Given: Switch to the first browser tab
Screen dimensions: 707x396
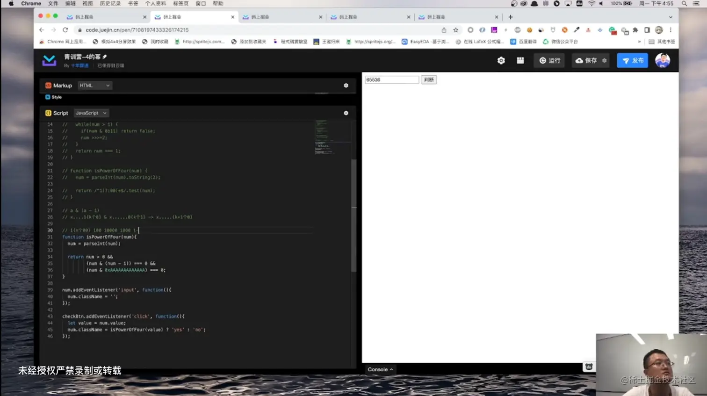Looking at the screenshot, I should (x=106, y=17).
